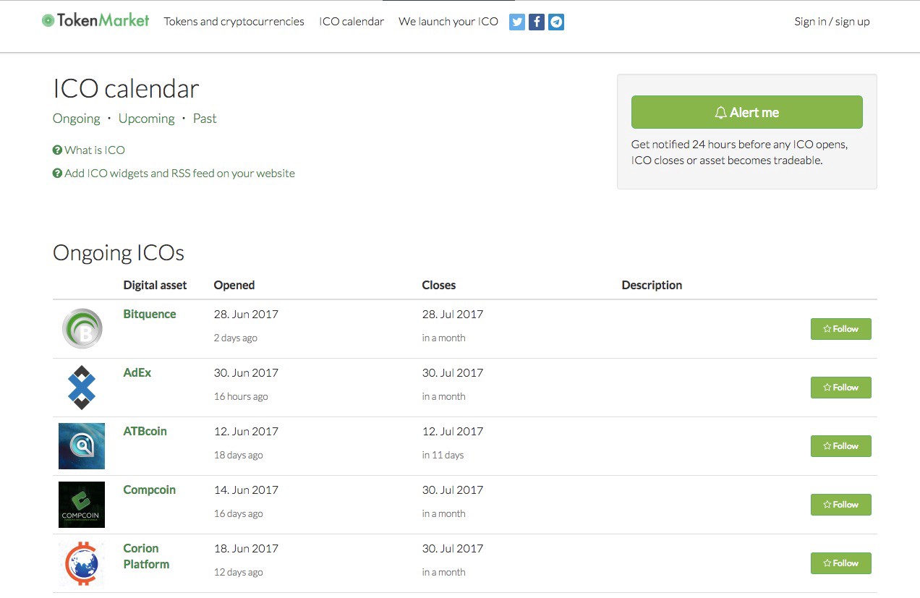This screenshot has width=920, height=598.
Task: Click the 'in 11 days' text
Action: click(443, 456)
